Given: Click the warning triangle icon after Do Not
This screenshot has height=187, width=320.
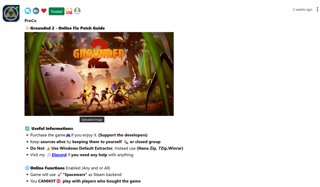Looking at the screenshot, I should (48, 149).
